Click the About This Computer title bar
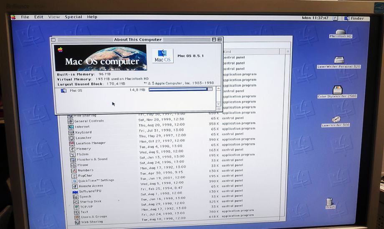The height and width of the screenshot is (229, 384). coord(138,39)
